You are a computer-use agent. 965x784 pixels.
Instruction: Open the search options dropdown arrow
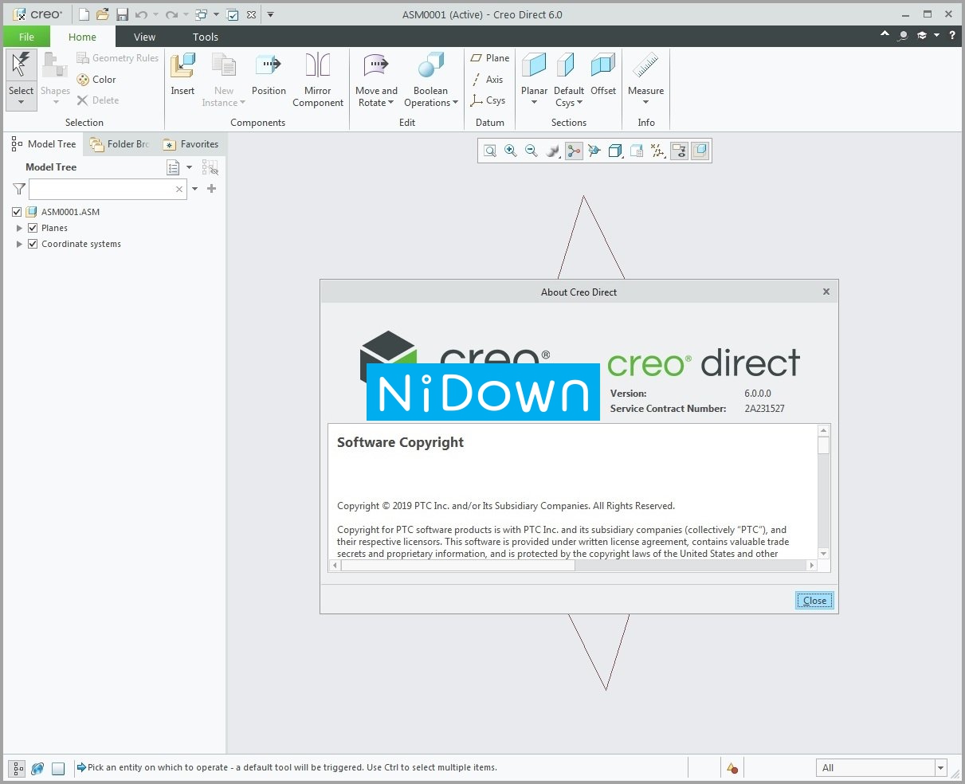(195, 189)
